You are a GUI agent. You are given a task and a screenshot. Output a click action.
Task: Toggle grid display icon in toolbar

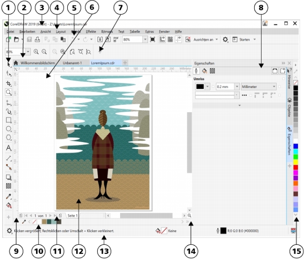click(x=170, y=39)
